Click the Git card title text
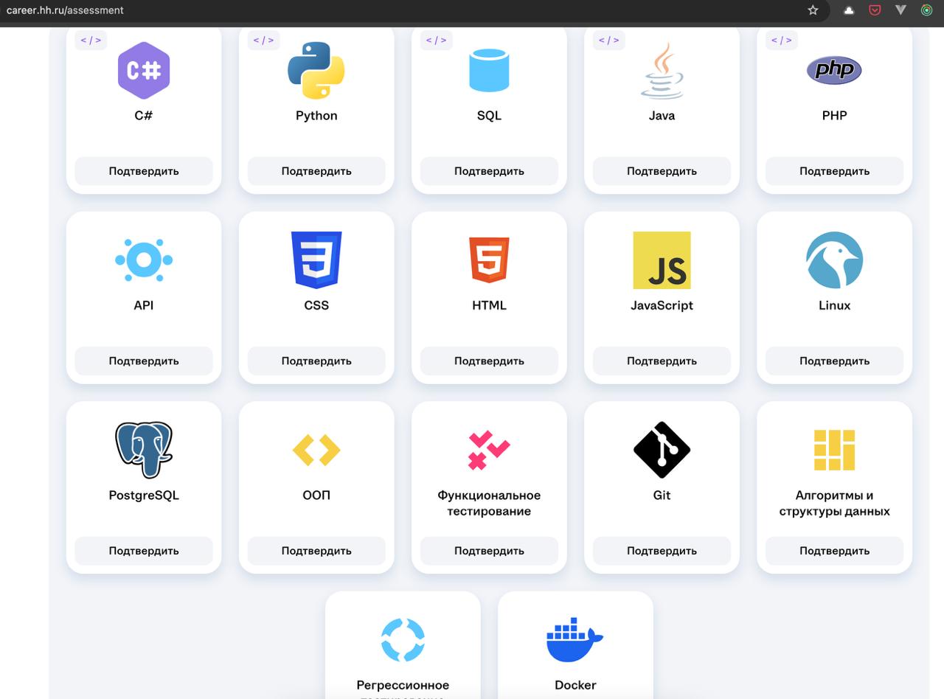 pos(662,495)
